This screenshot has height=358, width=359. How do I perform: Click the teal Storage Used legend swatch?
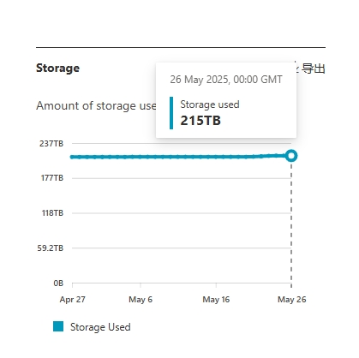(x=58, y=326)
